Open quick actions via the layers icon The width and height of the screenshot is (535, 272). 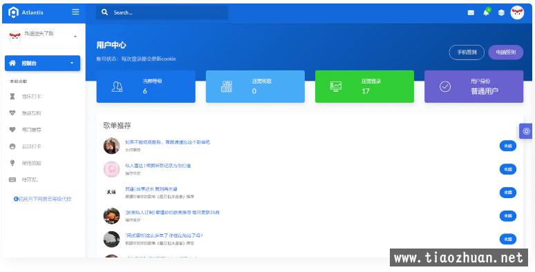[501, 12]
